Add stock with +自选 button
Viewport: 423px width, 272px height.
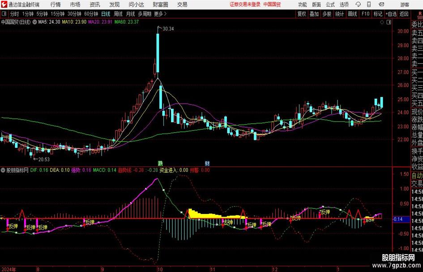[x=391, y=14]
